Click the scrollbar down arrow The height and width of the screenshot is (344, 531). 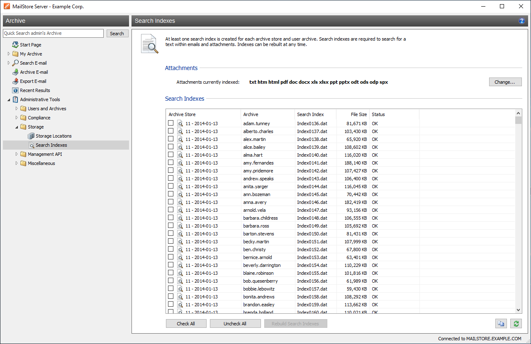pyautogui.click(x=518, y=310)
